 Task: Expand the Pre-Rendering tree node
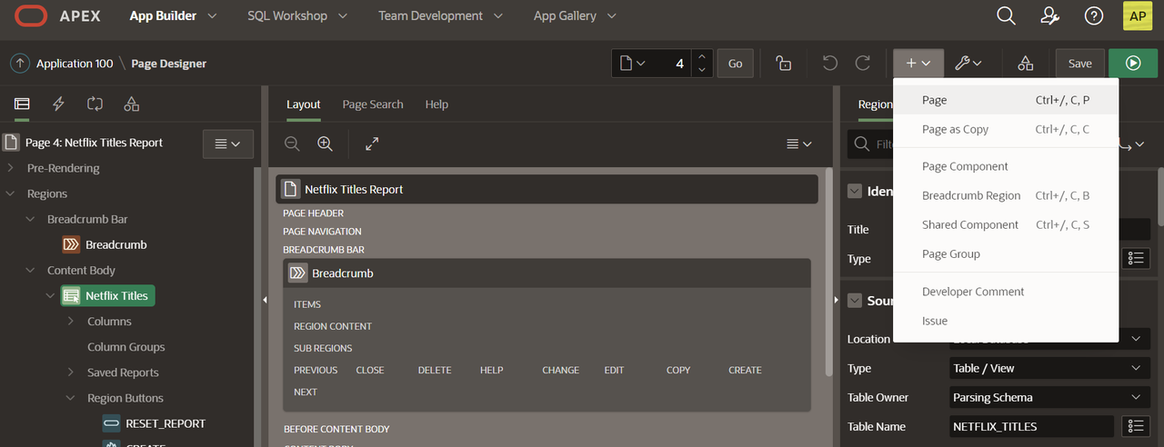click(x=11, y=168)
